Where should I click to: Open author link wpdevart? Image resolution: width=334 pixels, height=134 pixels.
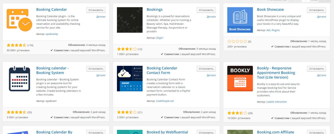pyautogui.click(x=51, y=101)
